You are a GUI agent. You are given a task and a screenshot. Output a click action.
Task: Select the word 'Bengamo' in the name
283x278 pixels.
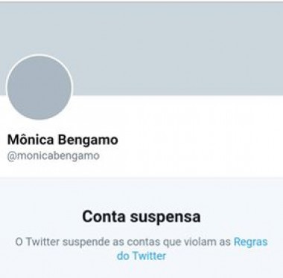(88, 140)
